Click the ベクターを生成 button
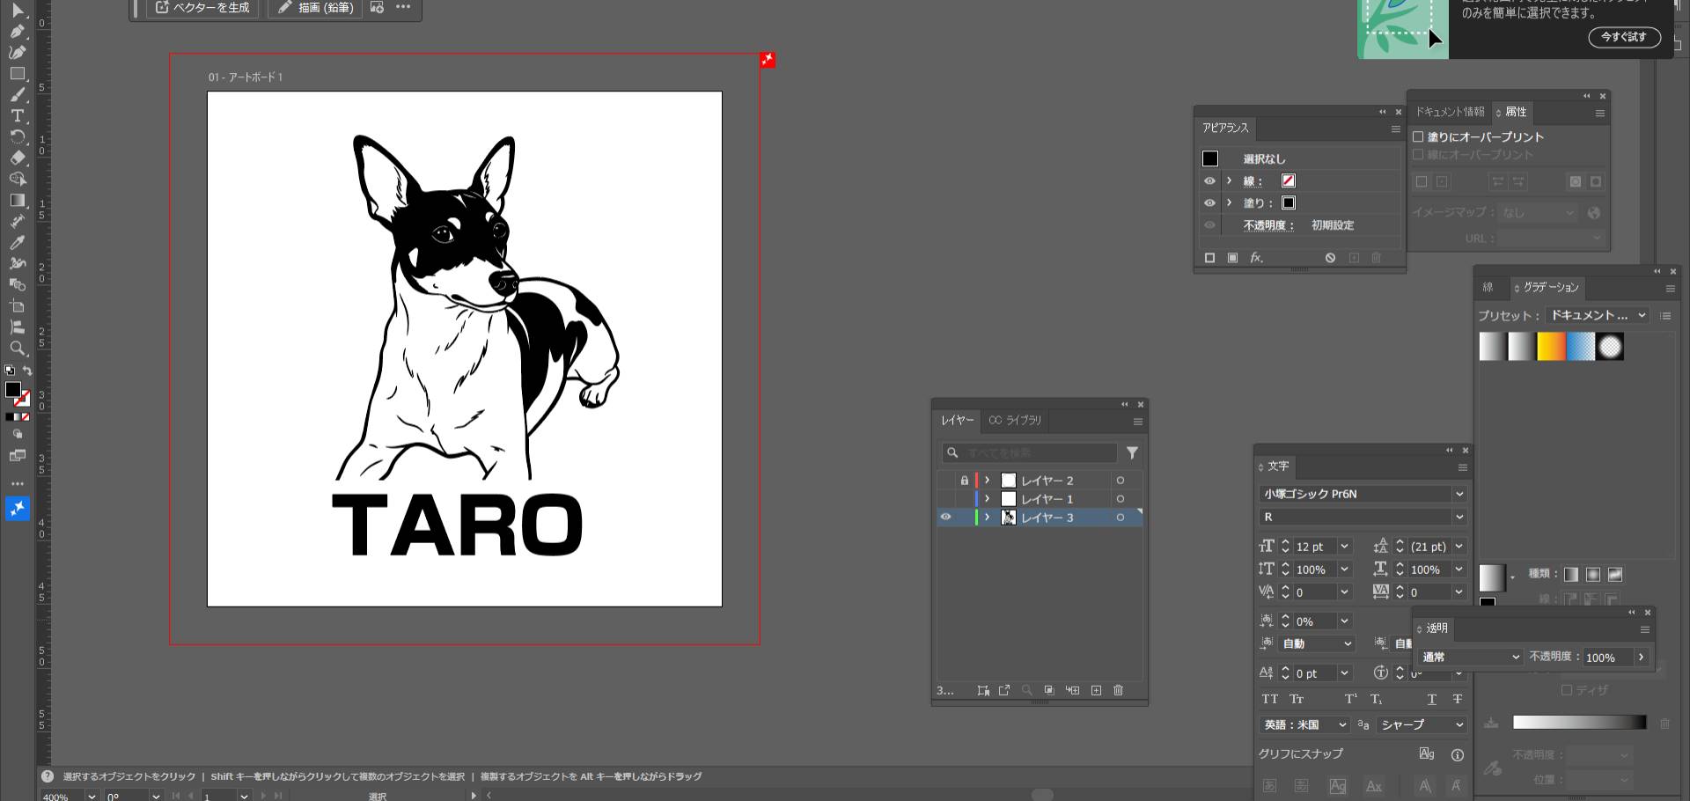 tap(202, 8)
